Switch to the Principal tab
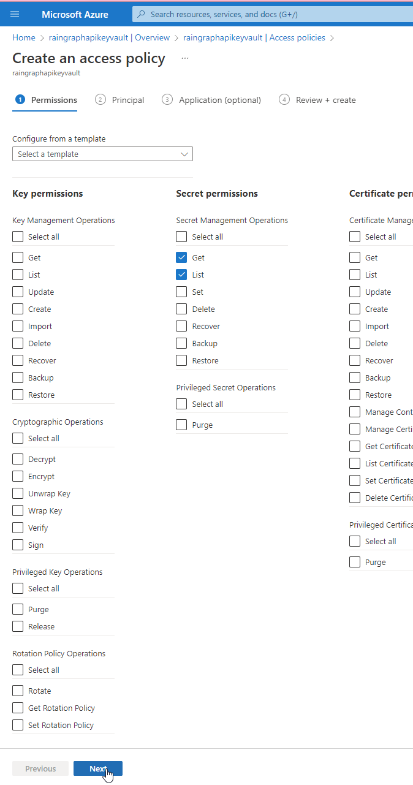 pyautogui.click(x=120, y=100)
